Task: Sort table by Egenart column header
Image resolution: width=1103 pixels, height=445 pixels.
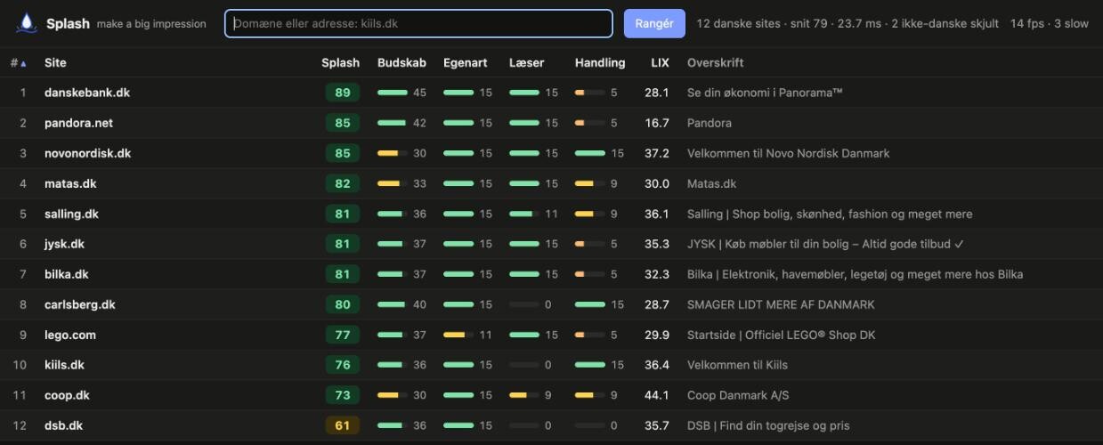Action: click(x=465, y=62)
